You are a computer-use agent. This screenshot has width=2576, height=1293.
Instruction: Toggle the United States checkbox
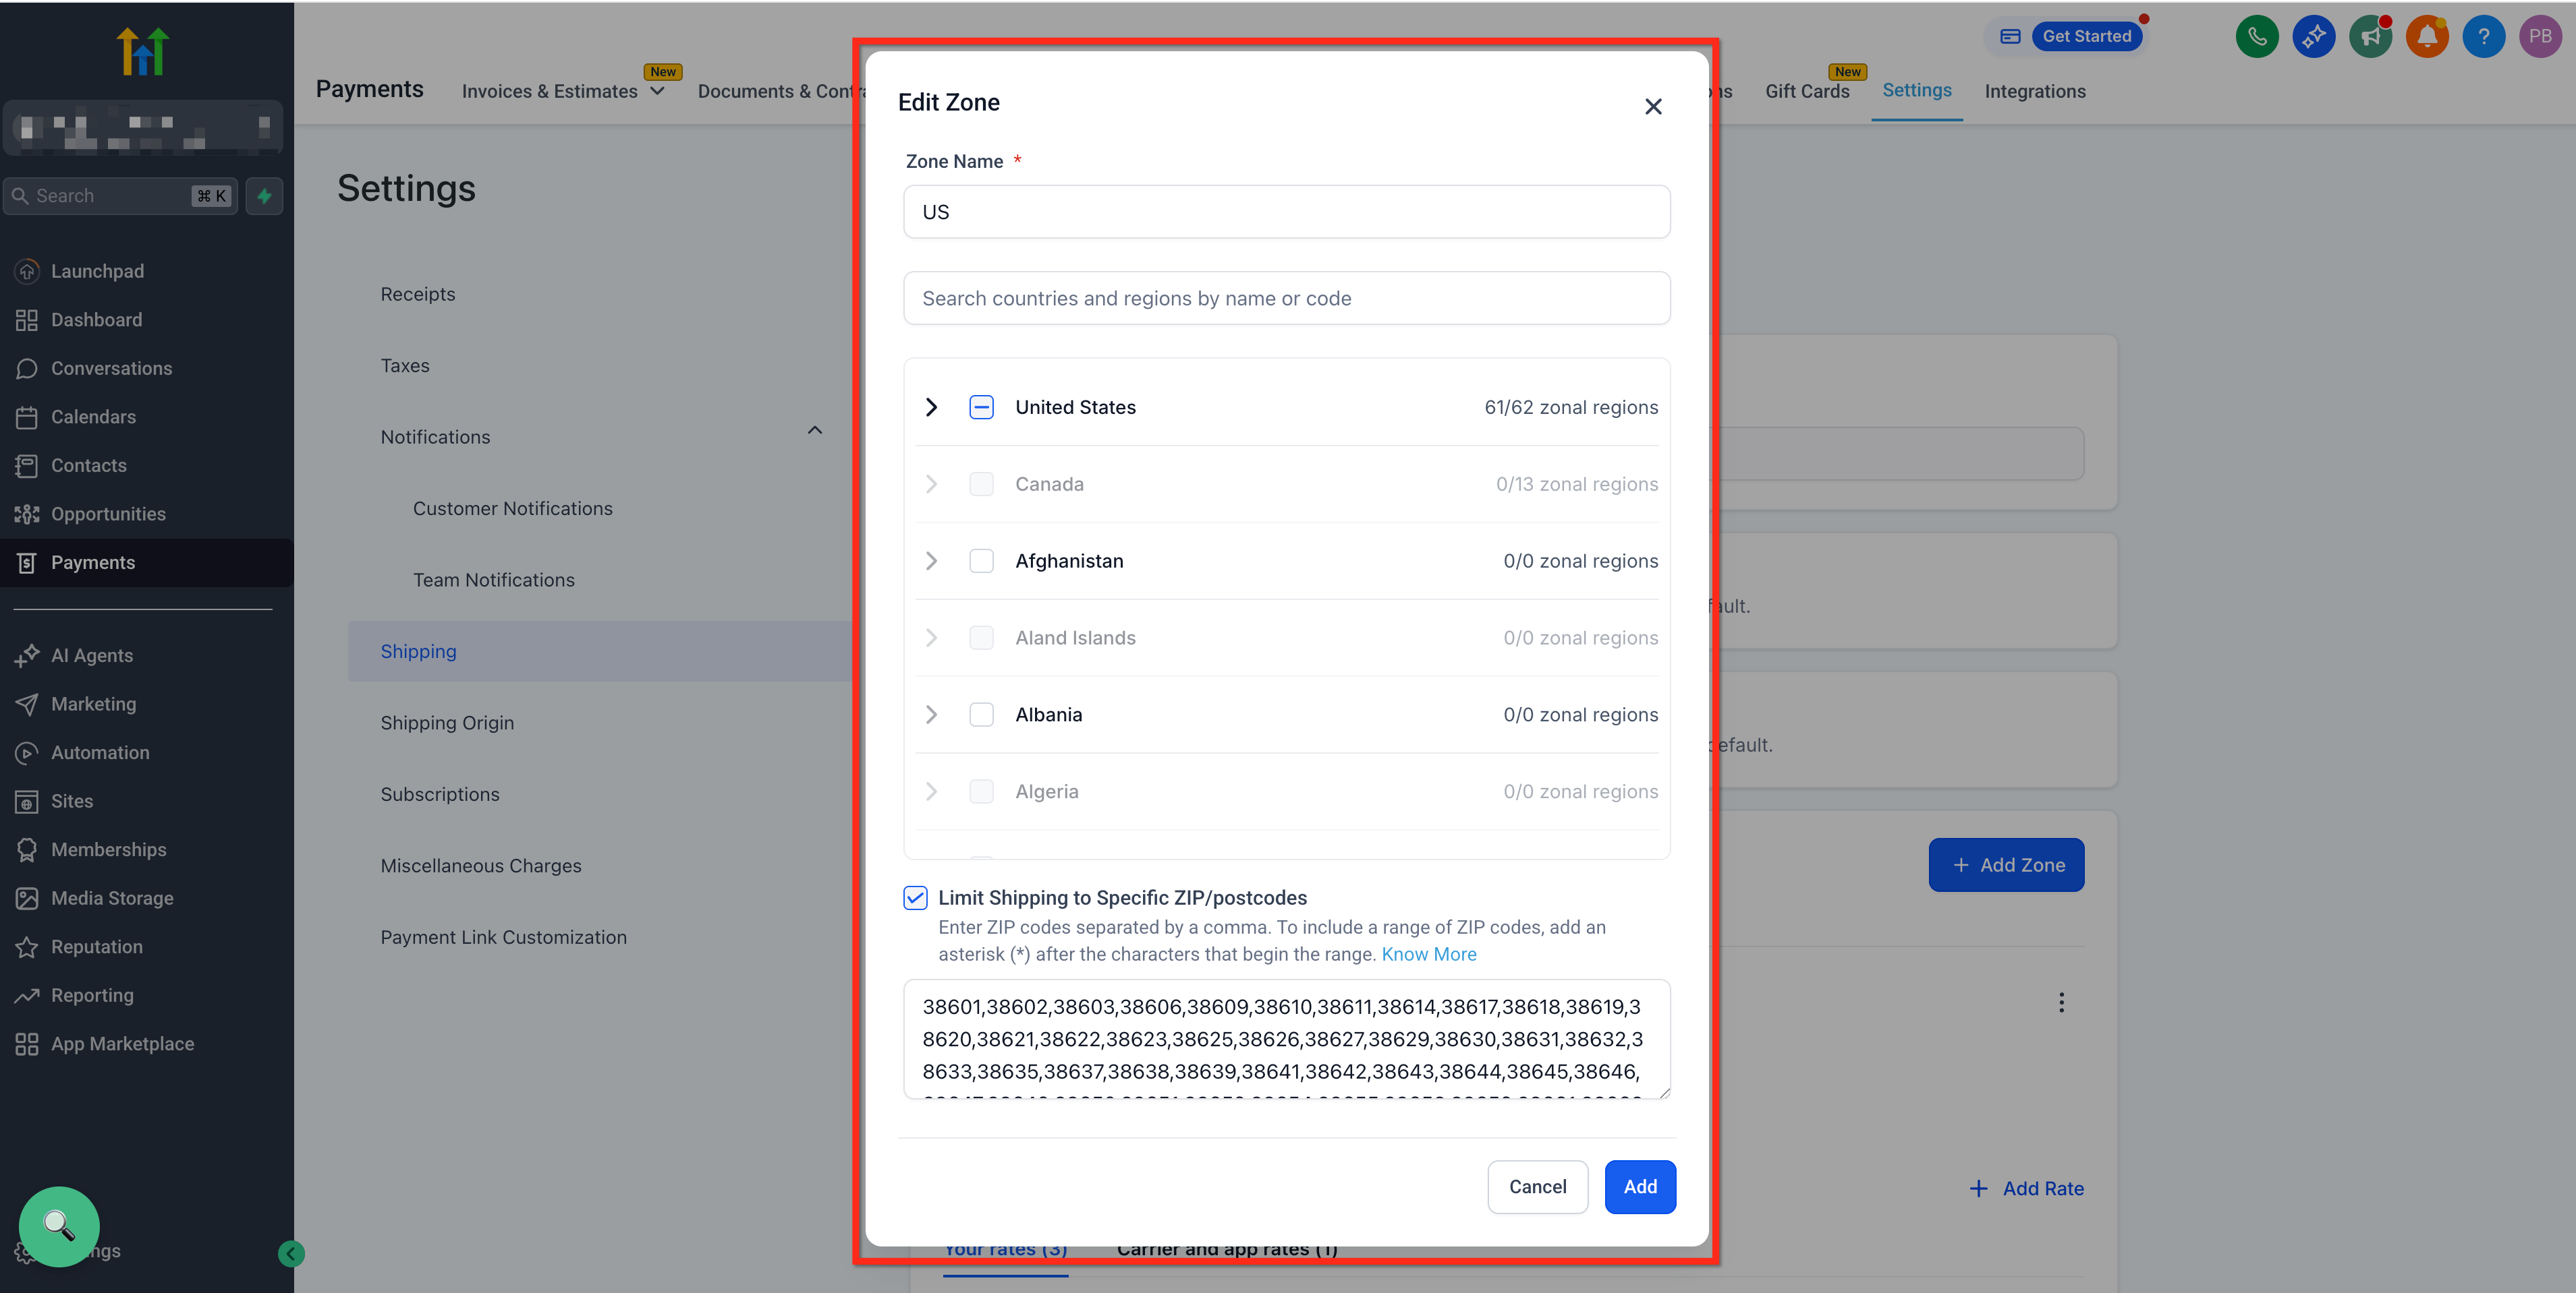(981, 407)
